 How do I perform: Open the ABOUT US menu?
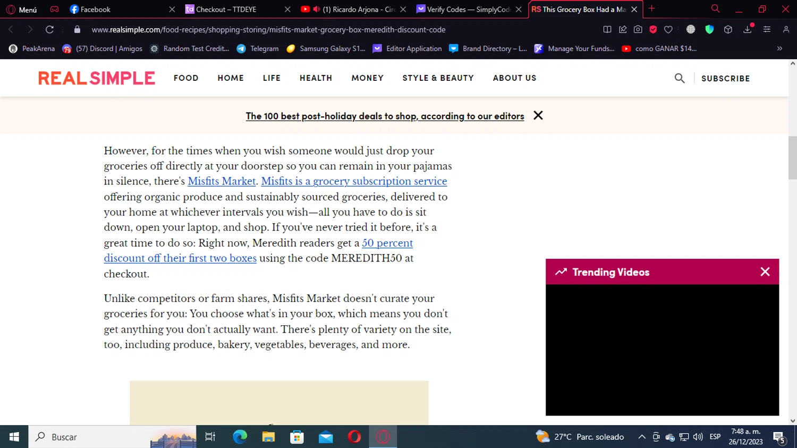click(514, 78)
